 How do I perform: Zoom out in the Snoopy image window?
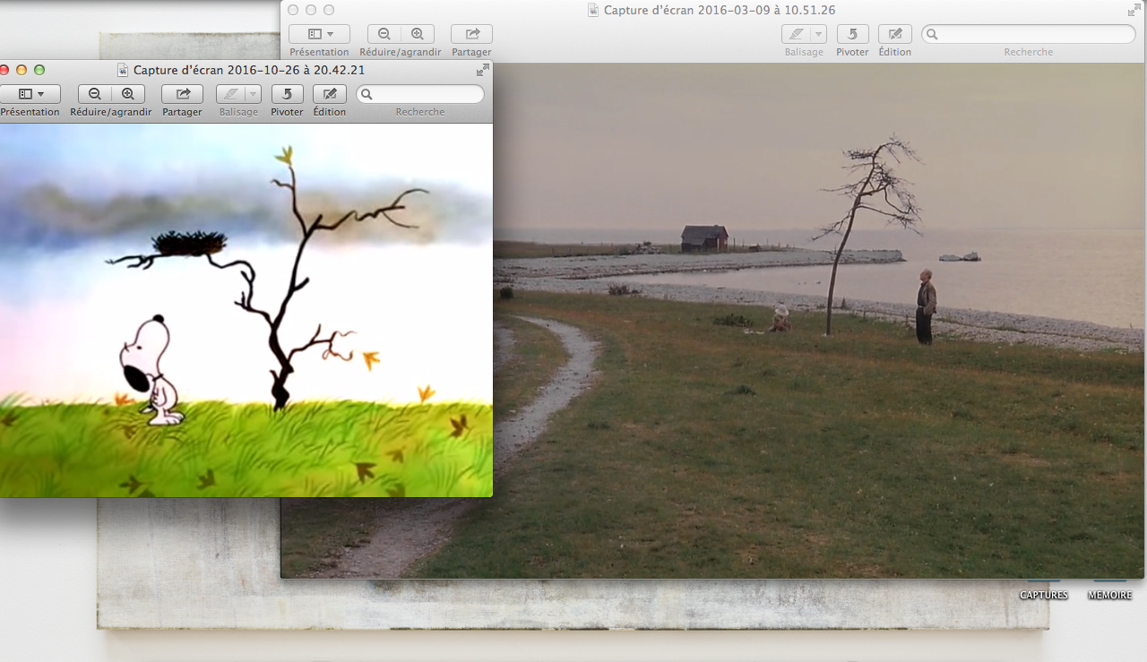(x=95, y=94)
